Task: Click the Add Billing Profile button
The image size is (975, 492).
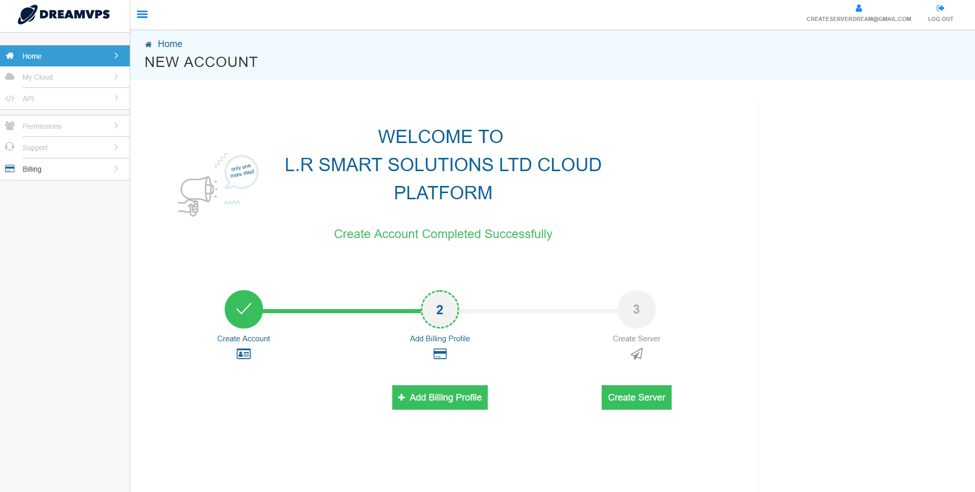Action: tap(440, 397)
